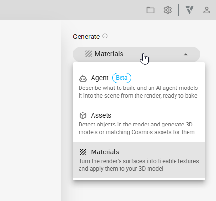This screenshot has height=201, width=216.
Task: Click the V-shaped logo icon in toolbar
Action: 189,10
